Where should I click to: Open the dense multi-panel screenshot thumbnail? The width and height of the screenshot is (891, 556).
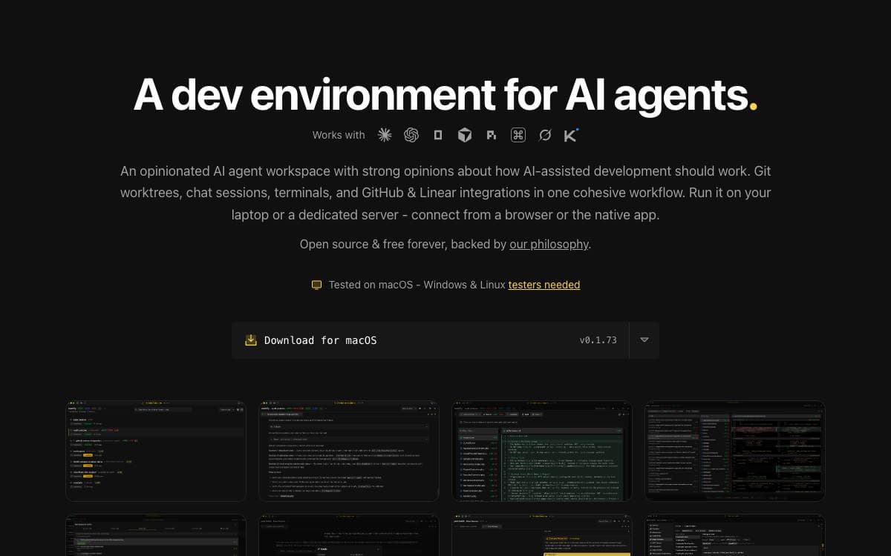[735, 451]
